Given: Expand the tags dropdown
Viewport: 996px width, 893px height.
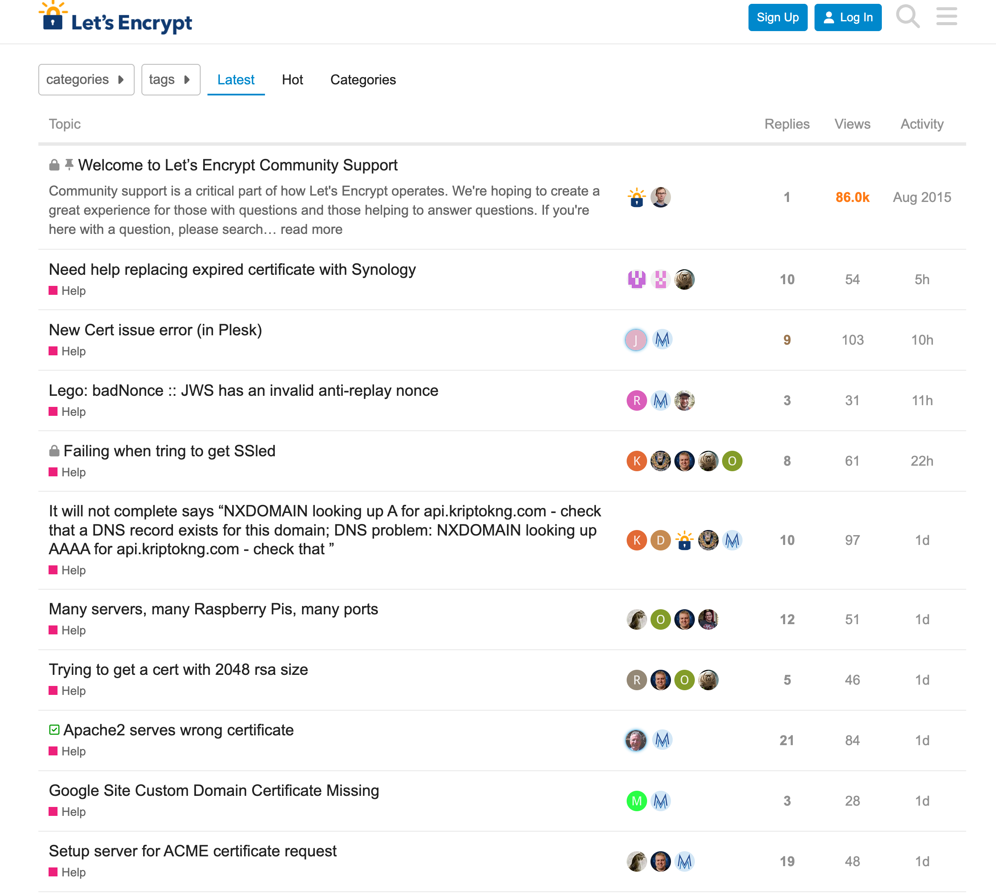Looking at the screenshot, I should (x=170, y=80).
